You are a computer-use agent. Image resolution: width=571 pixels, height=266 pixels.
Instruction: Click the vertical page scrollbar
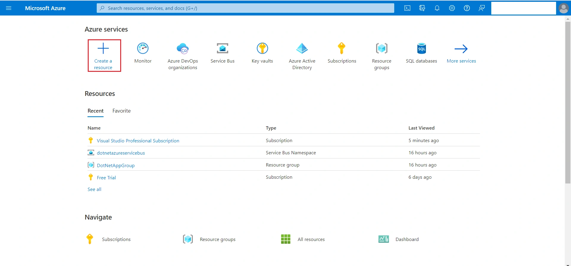568,103
